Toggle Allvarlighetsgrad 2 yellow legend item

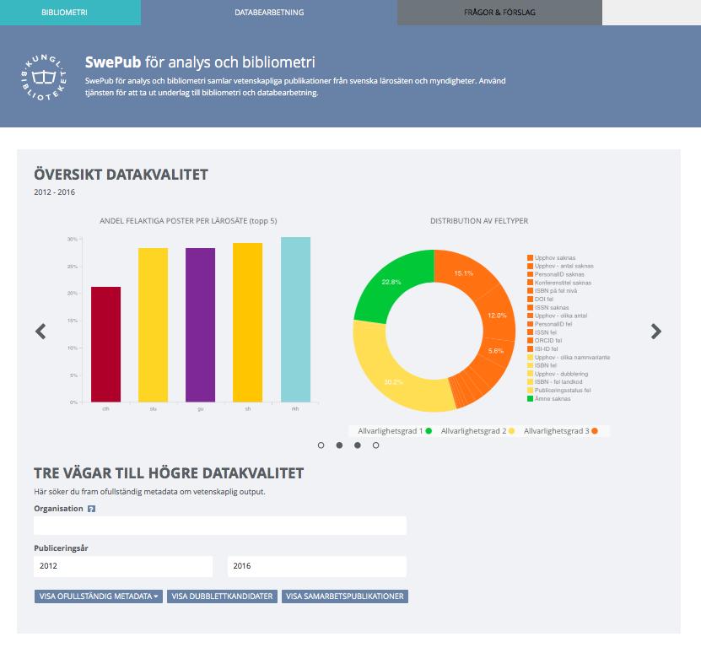point(478,431)
